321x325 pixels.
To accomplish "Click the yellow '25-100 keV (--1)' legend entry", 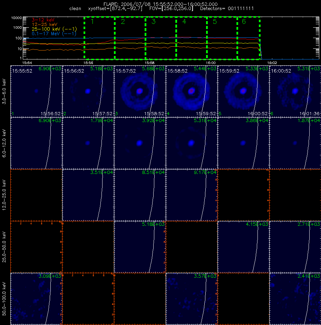I will (x=54, y=29).
